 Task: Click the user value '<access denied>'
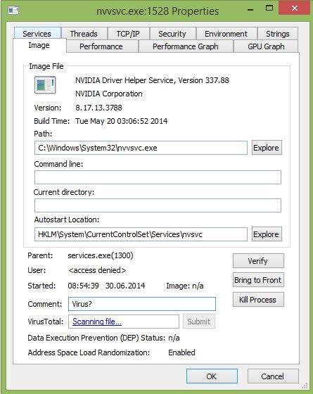(97, 270)
